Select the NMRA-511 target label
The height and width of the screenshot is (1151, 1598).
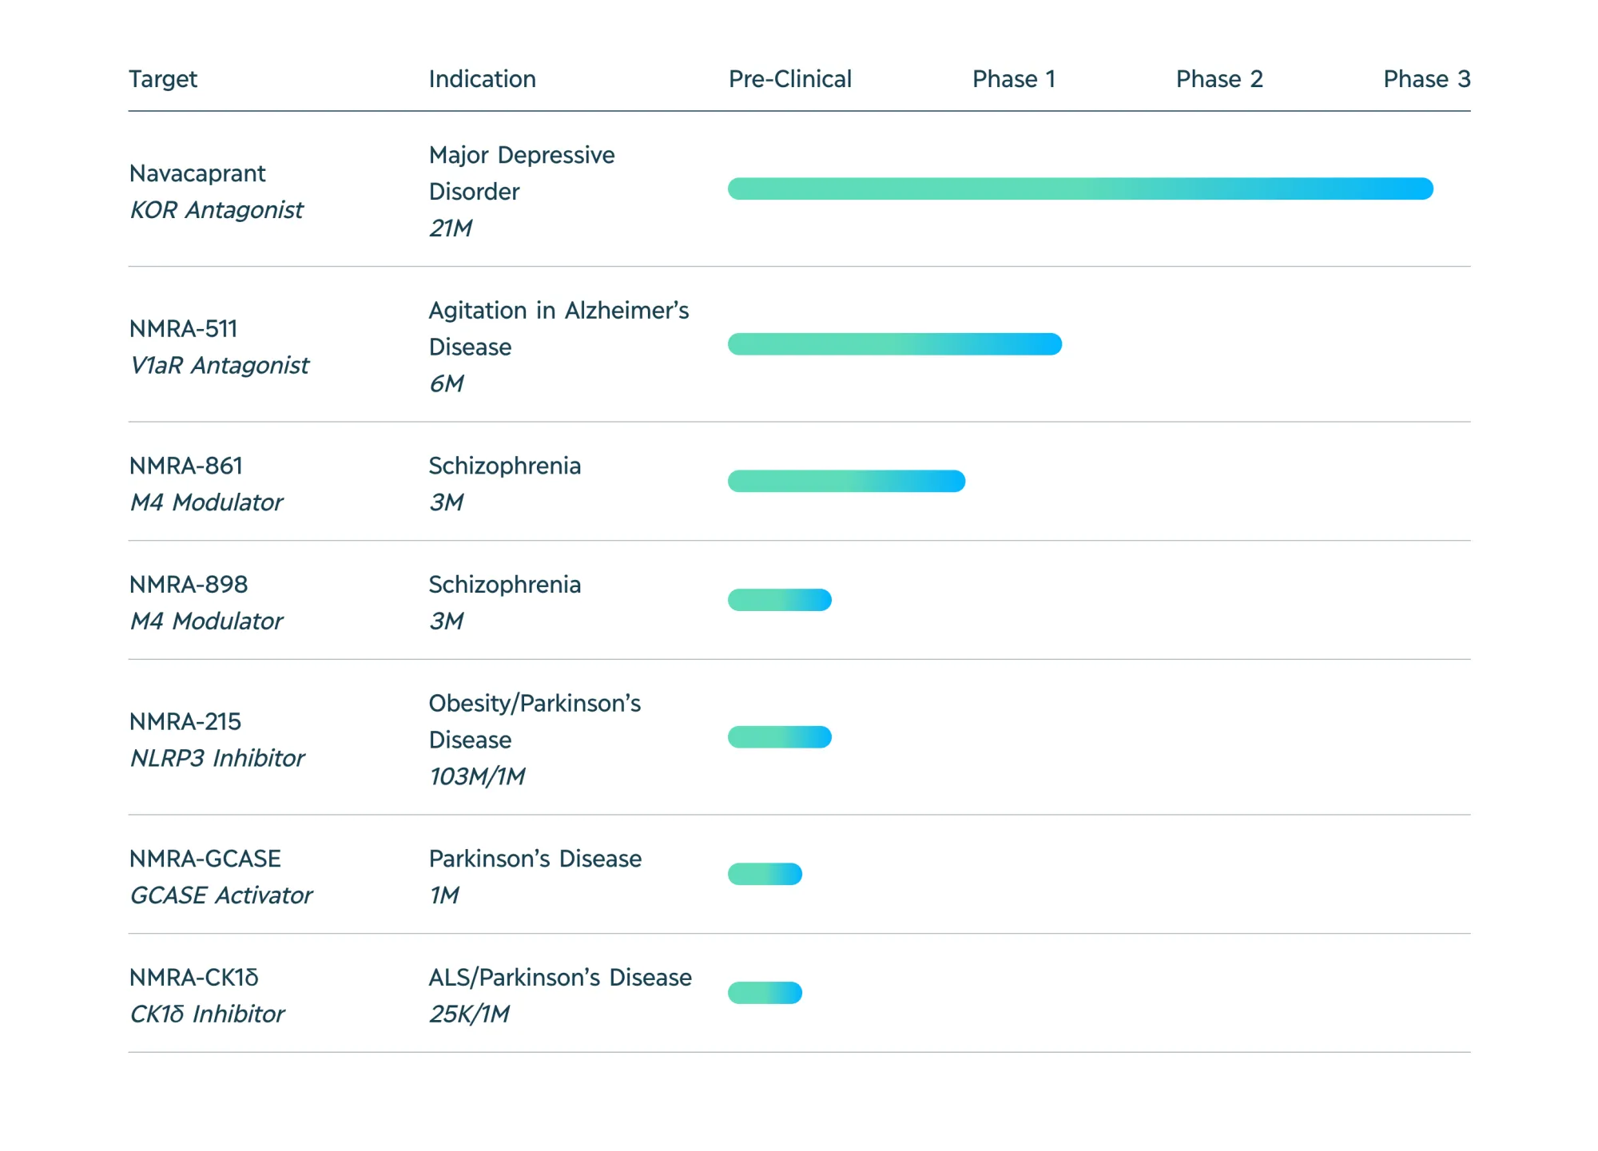183,328
